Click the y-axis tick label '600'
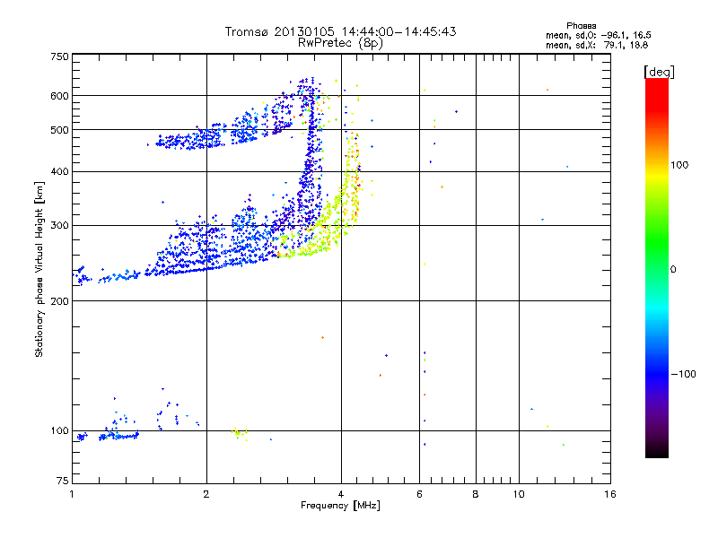Screen dimensions: 718x538 tap(59, 96)
